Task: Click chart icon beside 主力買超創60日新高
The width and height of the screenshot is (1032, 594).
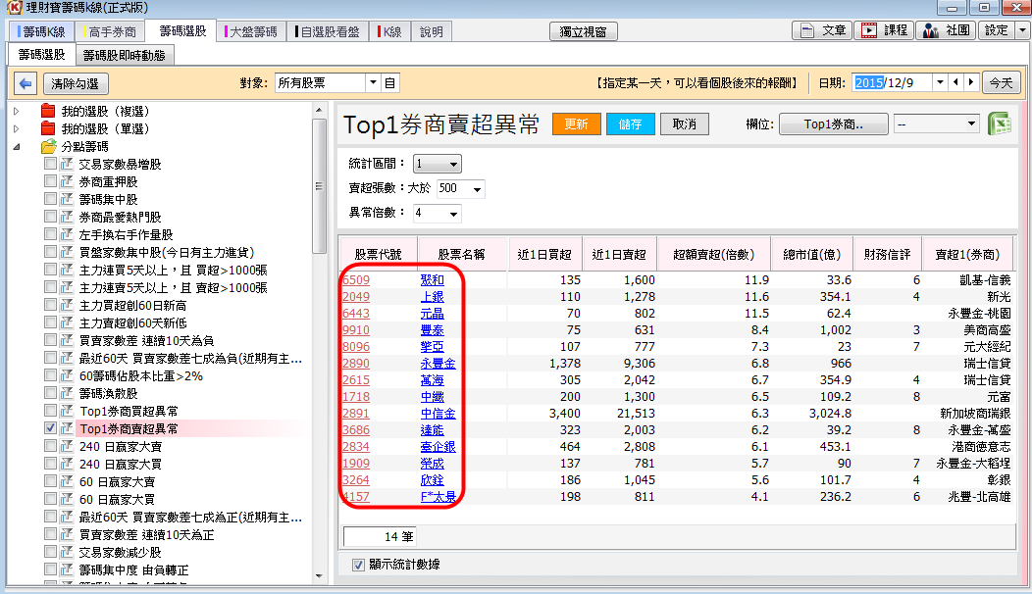Action: [x=67, y=305]
